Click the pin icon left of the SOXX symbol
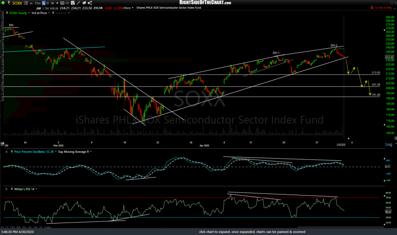The image size is (397, 235). point(8,2)
